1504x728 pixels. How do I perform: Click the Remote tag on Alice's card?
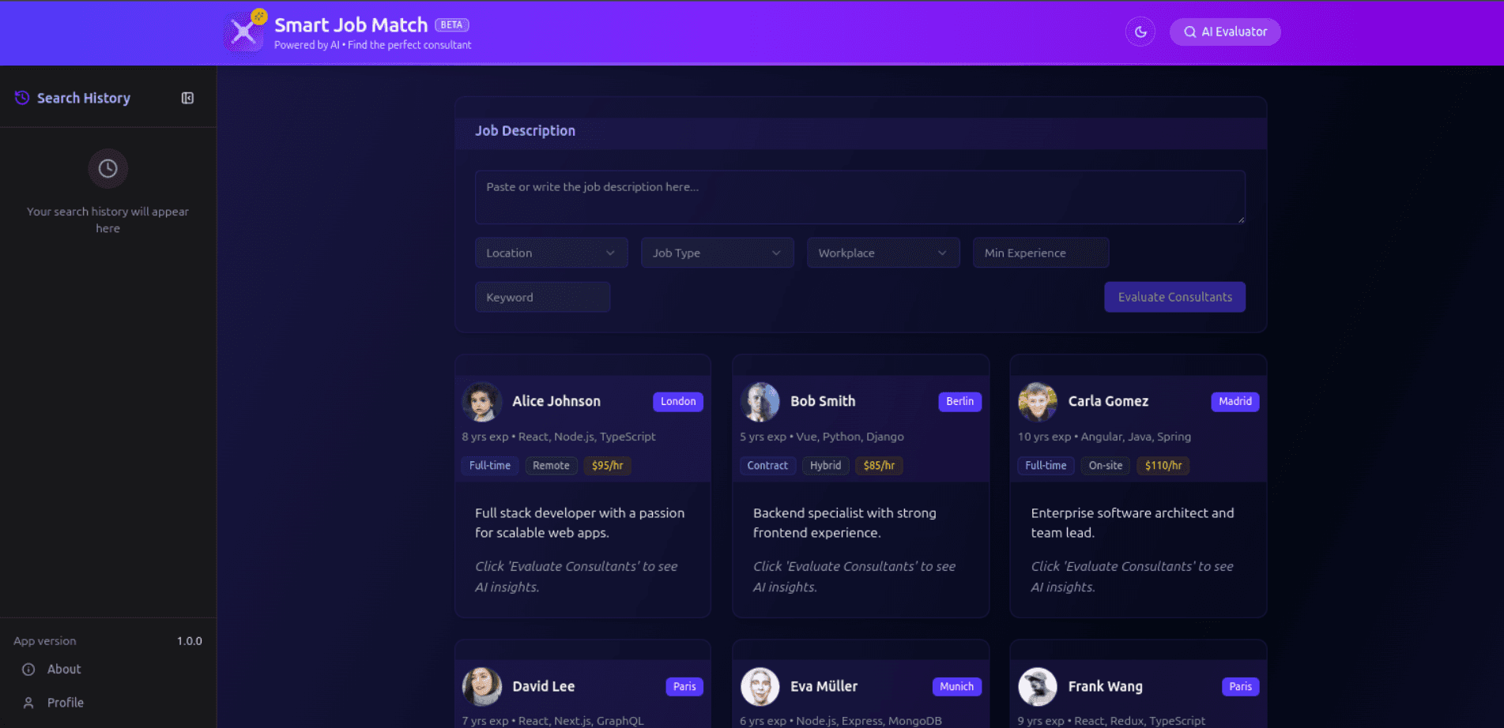pyautogui.click(x=551, y=466)
